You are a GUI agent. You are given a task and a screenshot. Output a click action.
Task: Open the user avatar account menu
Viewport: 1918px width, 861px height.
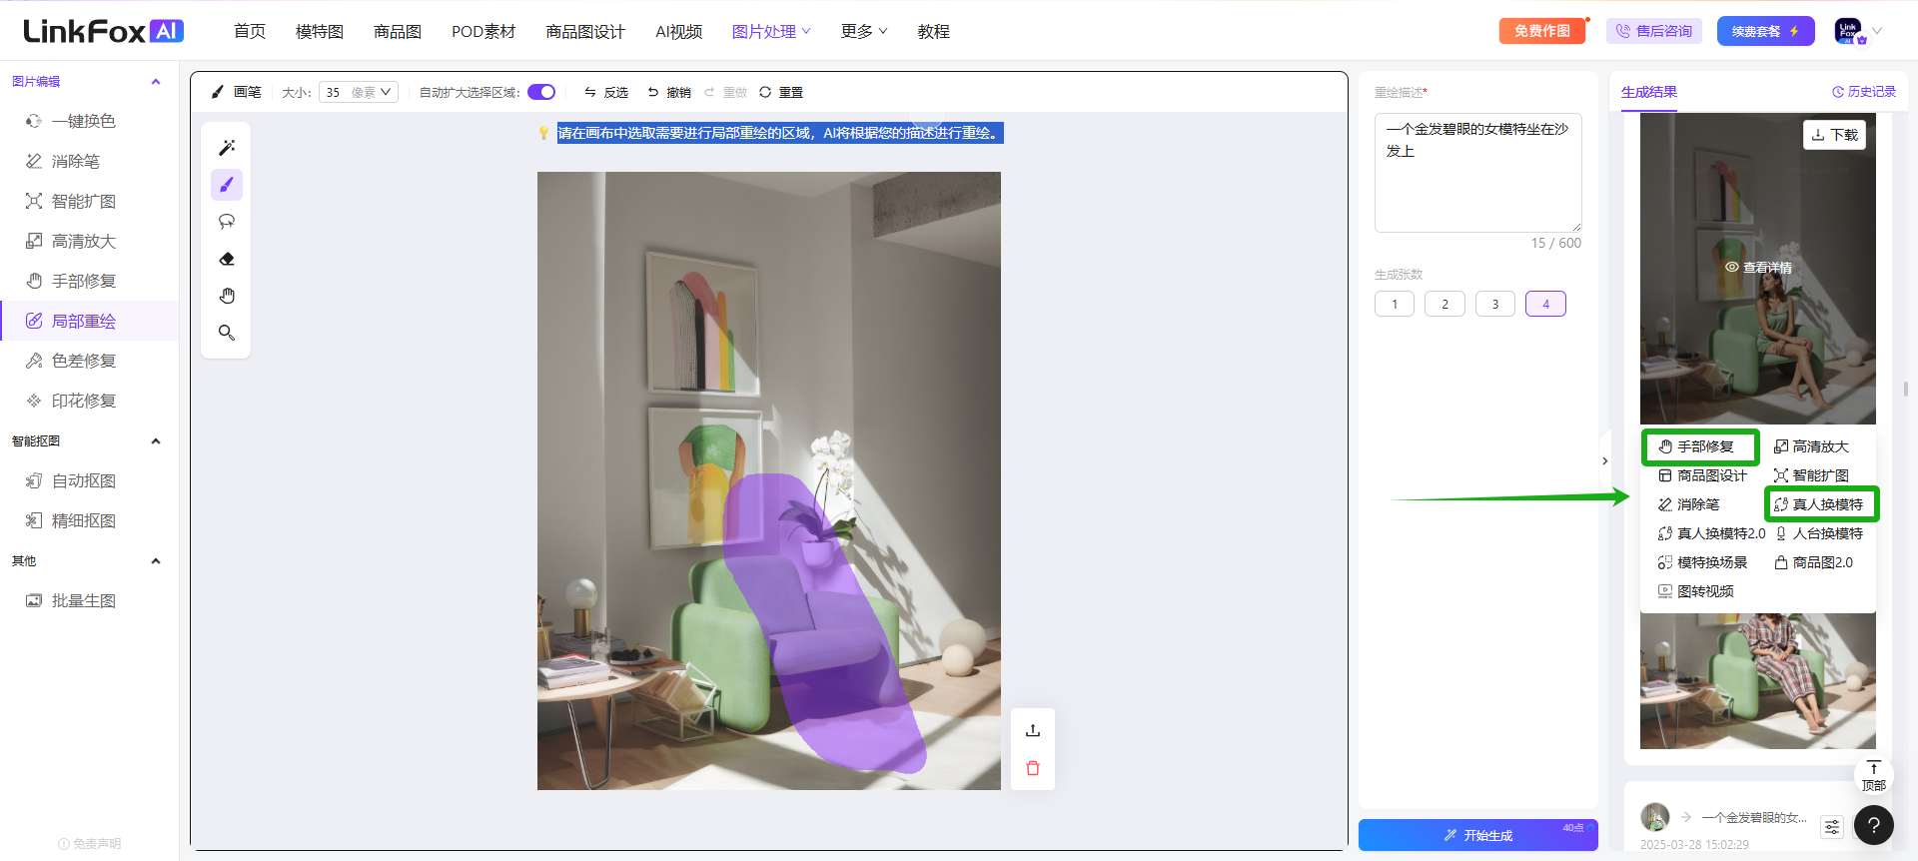[1856, 31]
